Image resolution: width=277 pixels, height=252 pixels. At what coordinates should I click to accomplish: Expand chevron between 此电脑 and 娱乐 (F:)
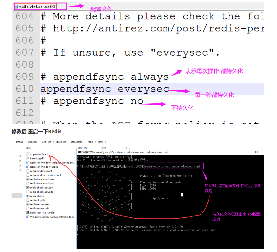pyautogui.click(x=25, y=142)
